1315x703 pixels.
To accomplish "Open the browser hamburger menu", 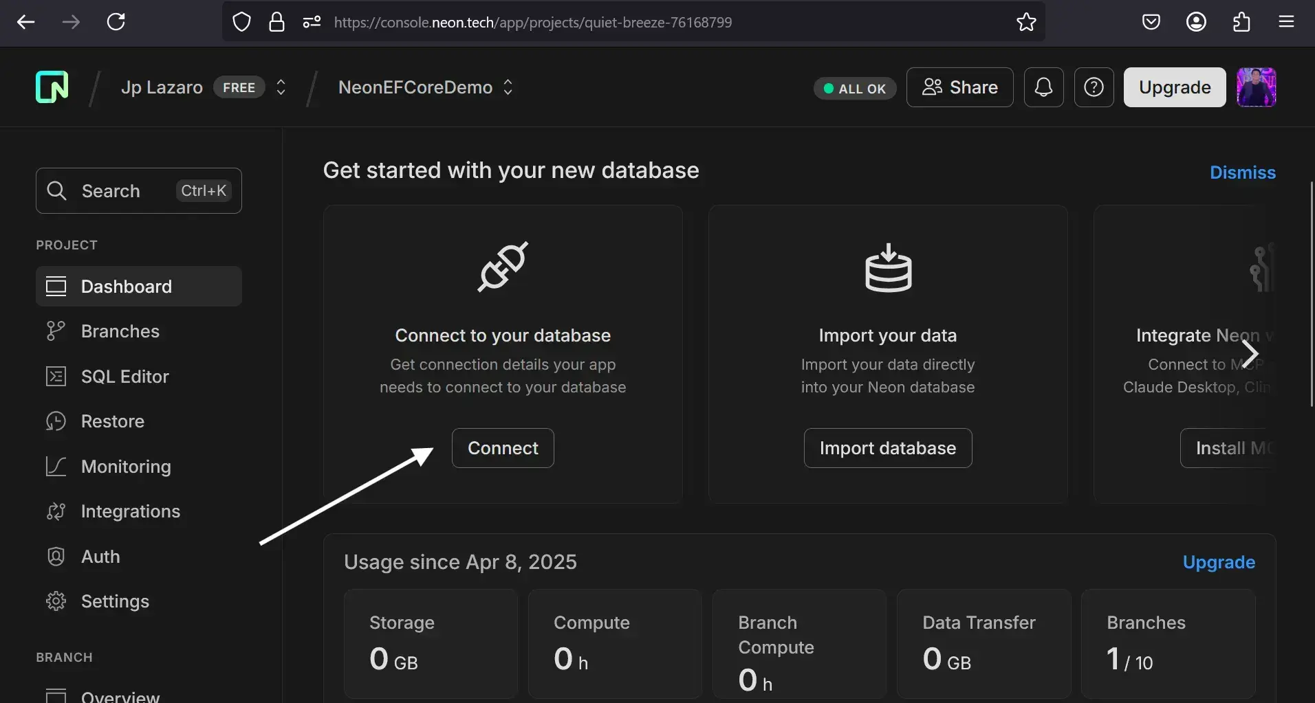I will pos(1287,22).
